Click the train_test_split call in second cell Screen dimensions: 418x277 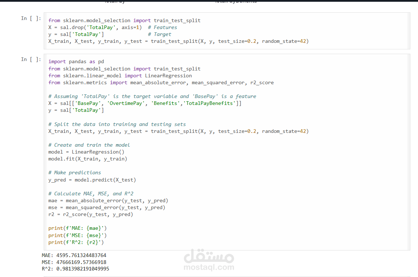(178, 131)
